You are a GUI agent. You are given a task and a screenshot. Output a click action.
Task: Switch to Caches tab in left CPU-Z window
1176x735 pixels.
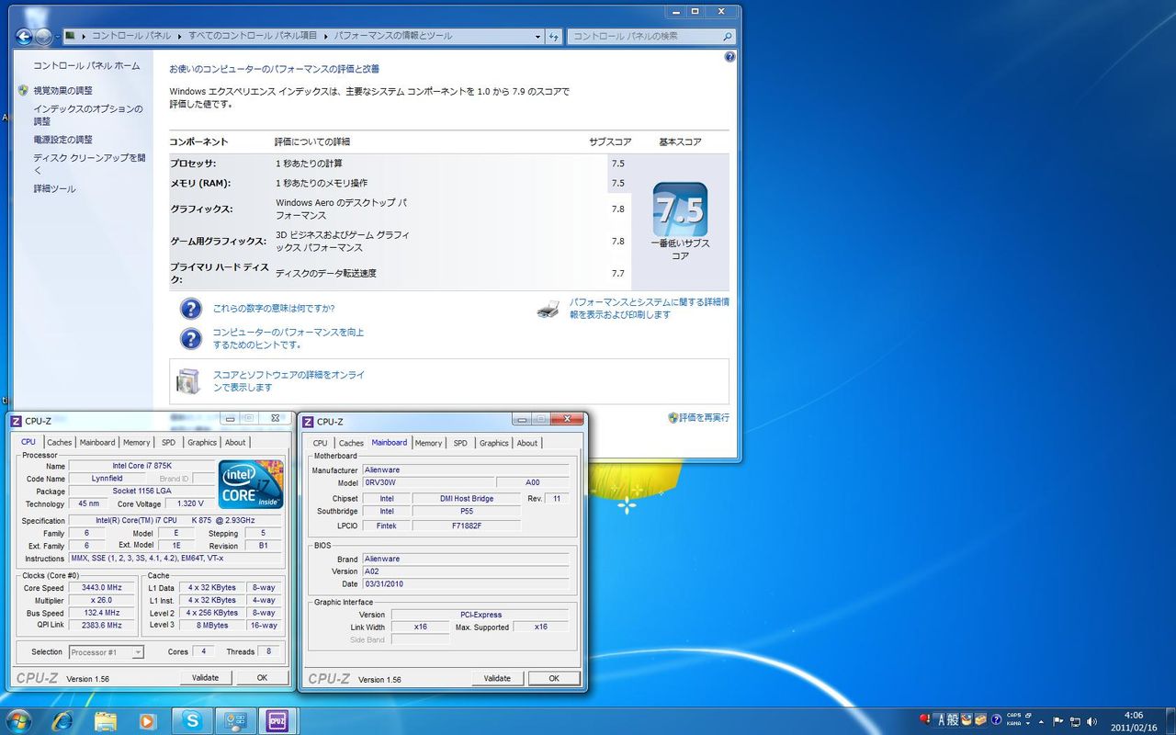(59, 443)
